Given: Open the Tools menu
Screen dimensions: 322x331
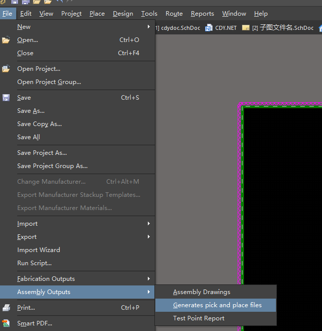Looking at the screenshot, I should [x=149, y=14].
